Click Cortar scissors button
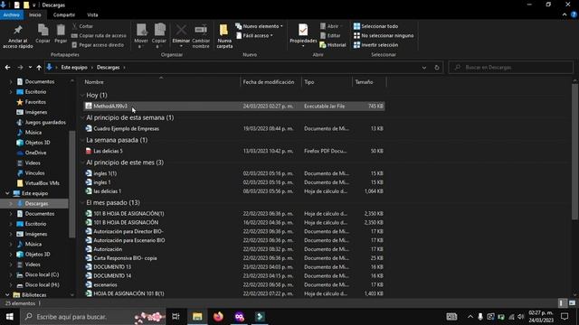Viewport: 579px width, 325px height. [83, 26]
